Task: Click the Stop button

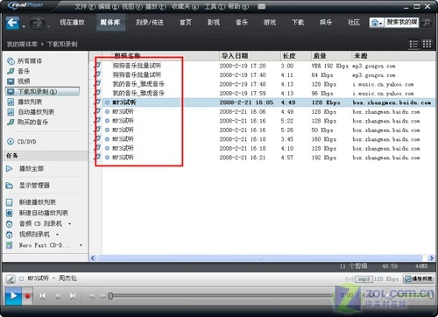Action: (x=58, y=297)
